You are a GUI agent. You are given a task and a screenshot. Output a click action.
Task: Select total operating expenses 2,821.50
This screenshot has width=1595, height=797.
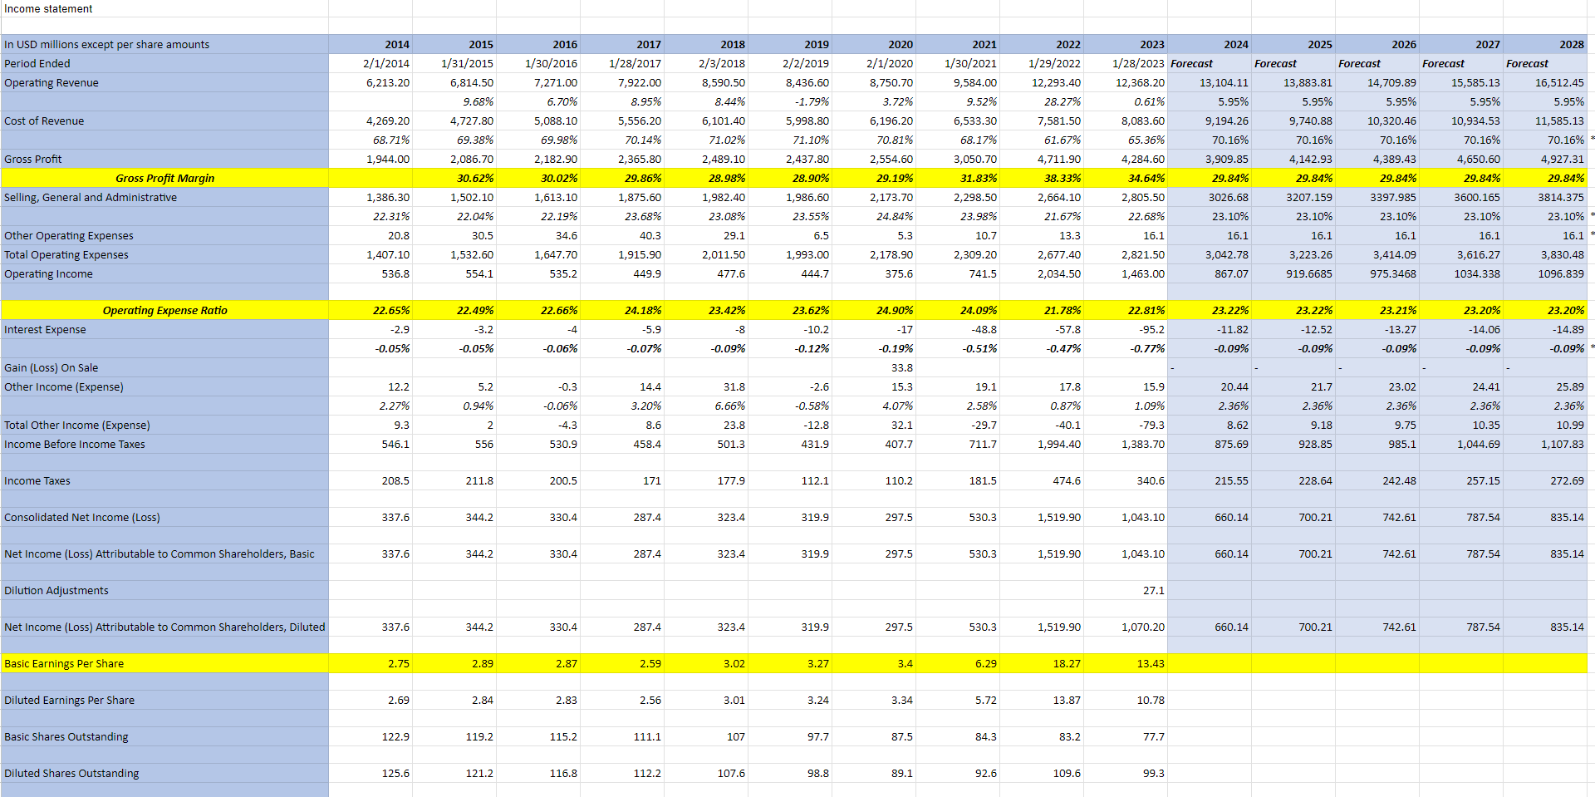[x=1126, y=255]
